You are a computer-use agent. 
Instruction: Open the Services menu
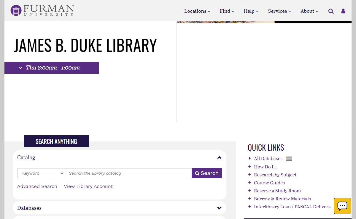pyautogui.click(x=279, y=11)
